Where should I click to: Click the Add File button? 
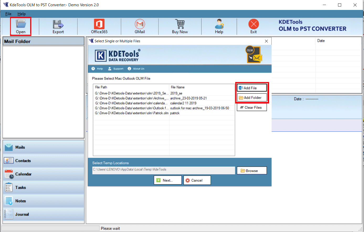(x=252, y=88)
